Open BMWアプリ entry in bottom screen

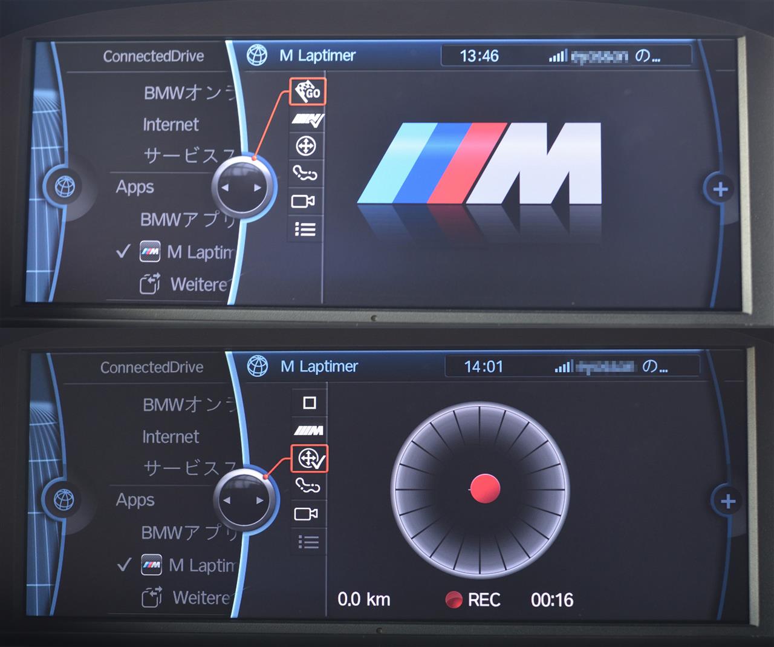[x=188, y=533]
